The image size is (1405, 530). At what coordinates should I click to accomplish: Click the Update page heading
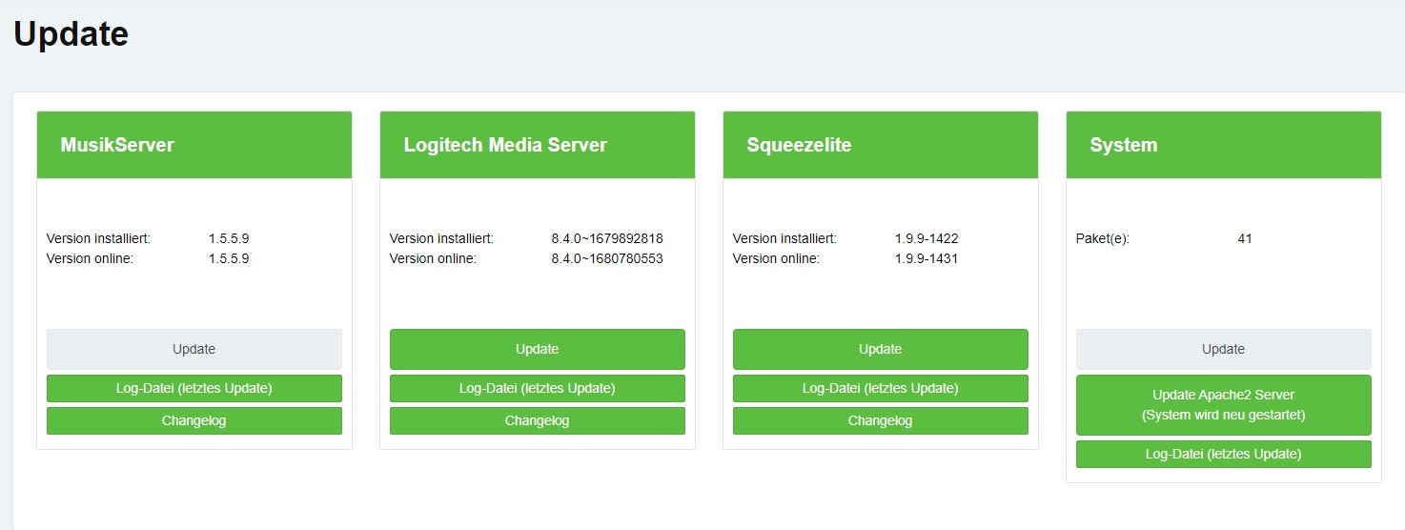(71, 34)
